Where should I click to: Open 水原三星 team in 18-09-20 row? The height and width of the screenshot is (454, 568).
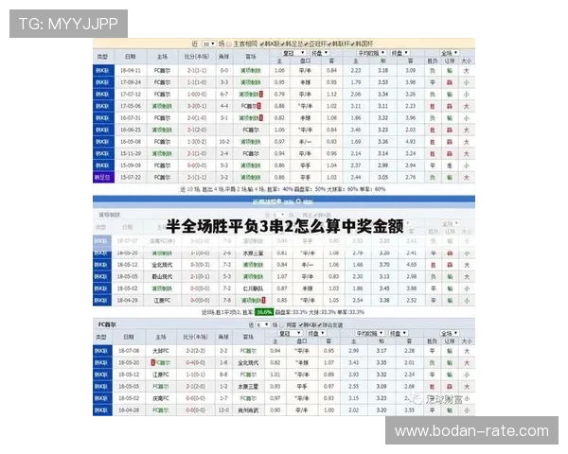click(253, 253)
